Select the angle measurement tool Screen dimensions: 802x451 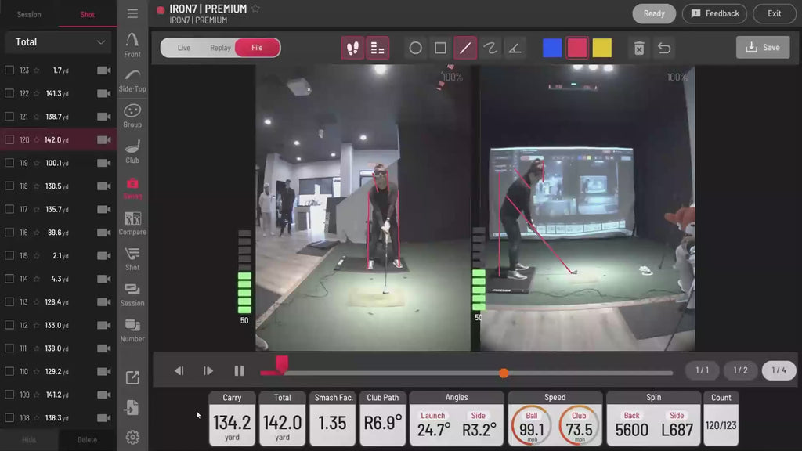point(515,48)
